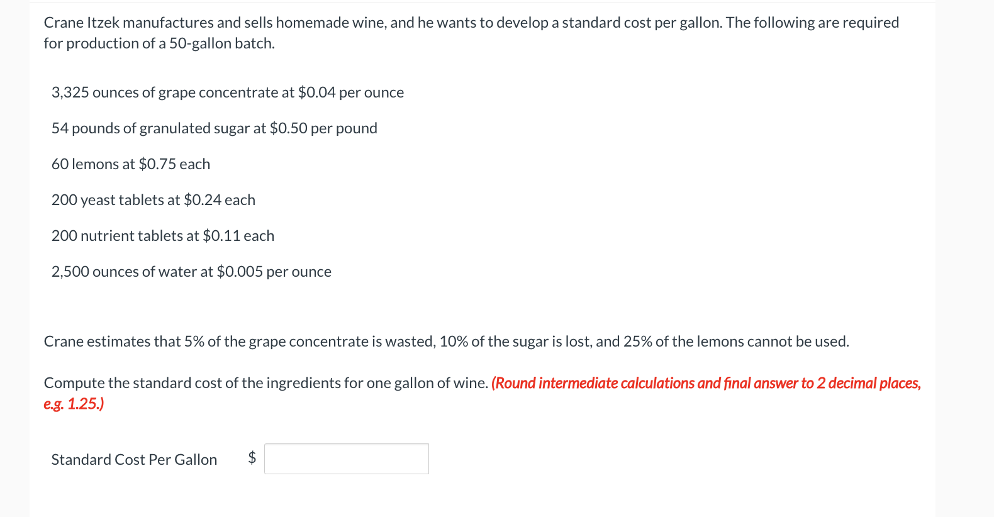Click the "$0.005 per ounce" water price
This screenshot has width=994, height=517.
click(x=274, y=272)
